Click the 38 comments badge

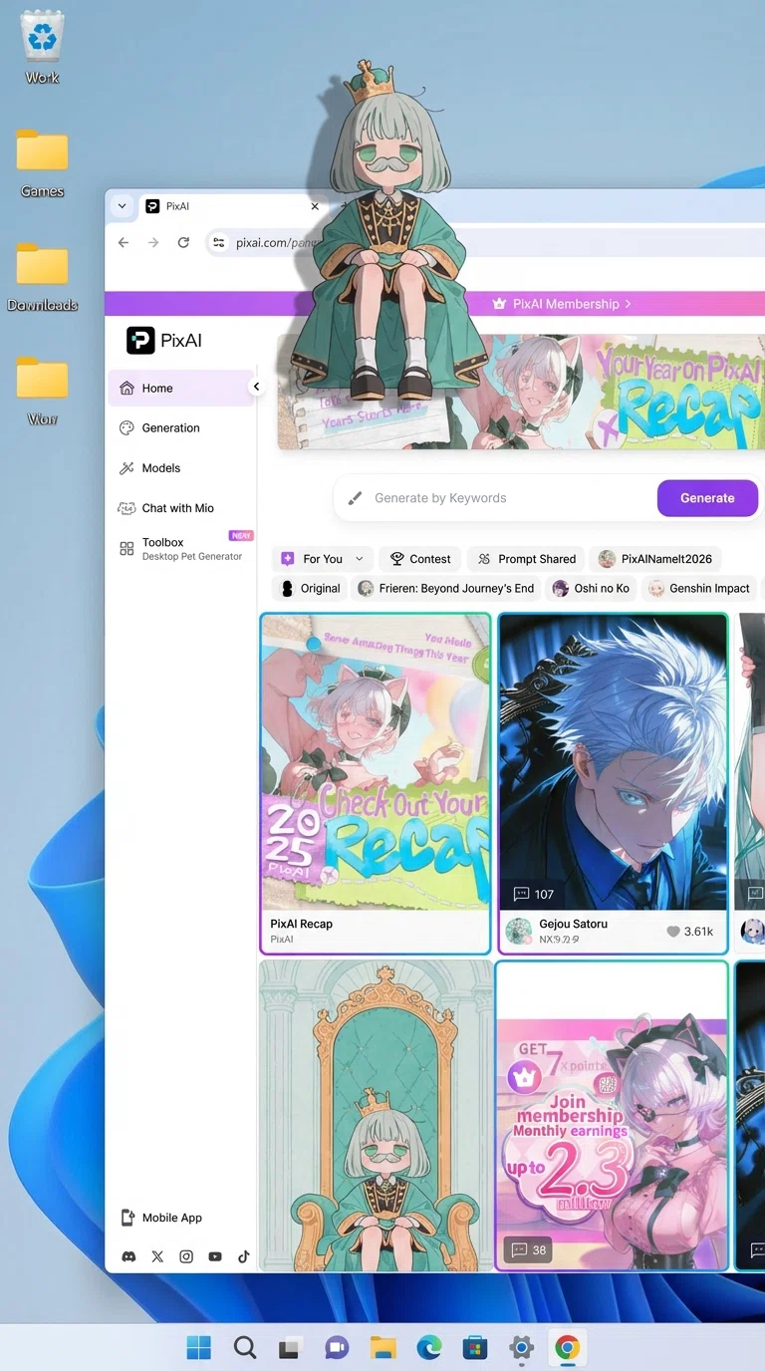(528, 1249)
